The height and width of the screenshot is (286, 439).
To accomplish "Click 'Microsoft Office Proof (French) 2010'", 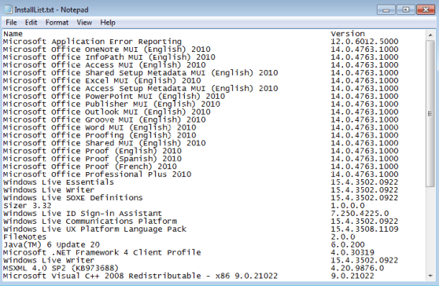I will coord(90,167).
